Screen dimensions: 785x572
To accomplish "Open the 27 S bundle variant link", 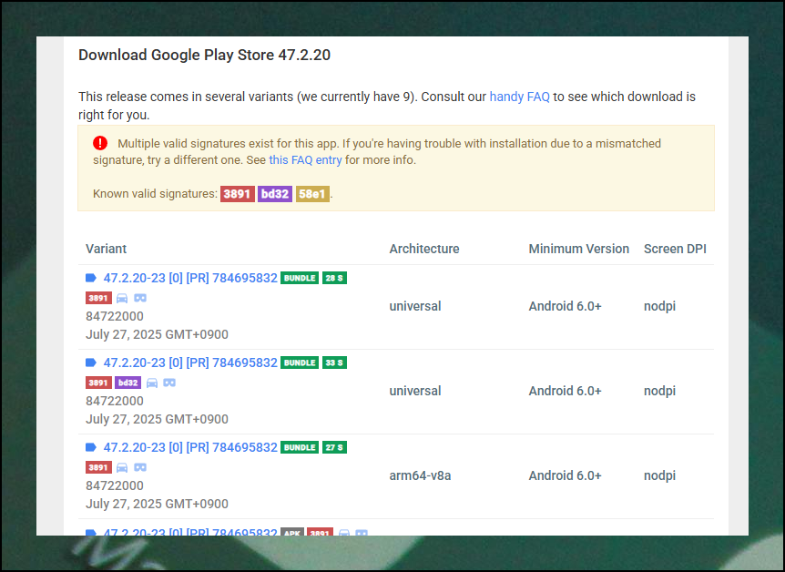I will click(190, 447).
